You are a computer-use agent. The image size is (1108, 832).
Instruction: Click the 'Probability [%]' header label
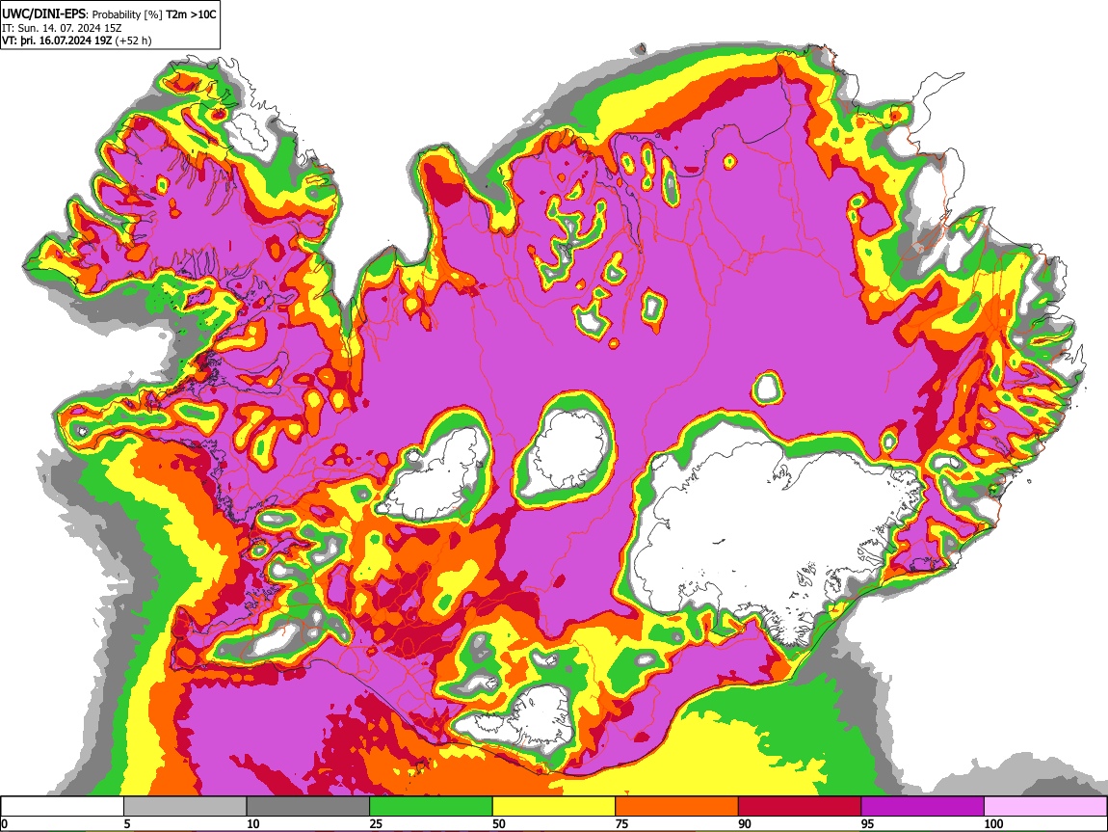click(x=127, y=14)
